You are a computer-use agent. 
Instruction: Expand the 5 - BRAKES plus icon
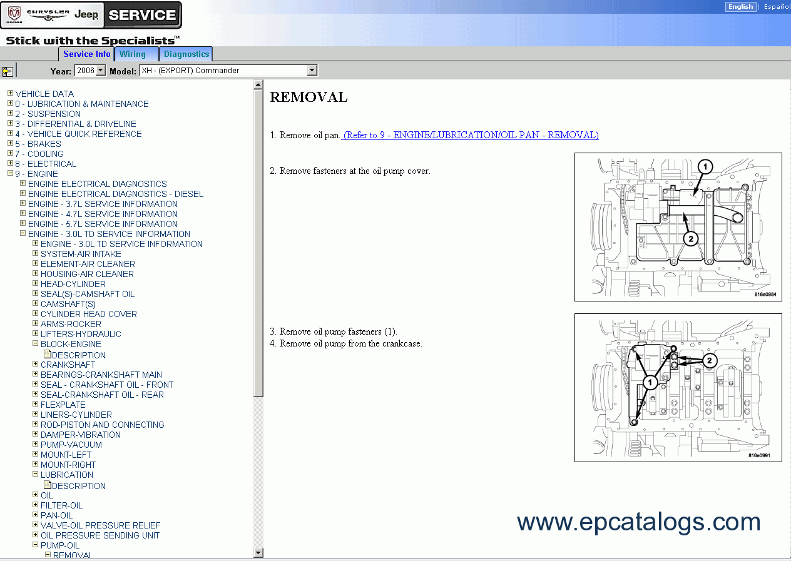click(x=10, y=144)
